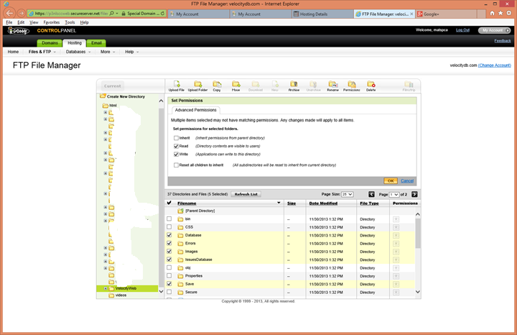This screenshot has width=517, height=335.
Task: Click the Log Out link
Action: 462,30
